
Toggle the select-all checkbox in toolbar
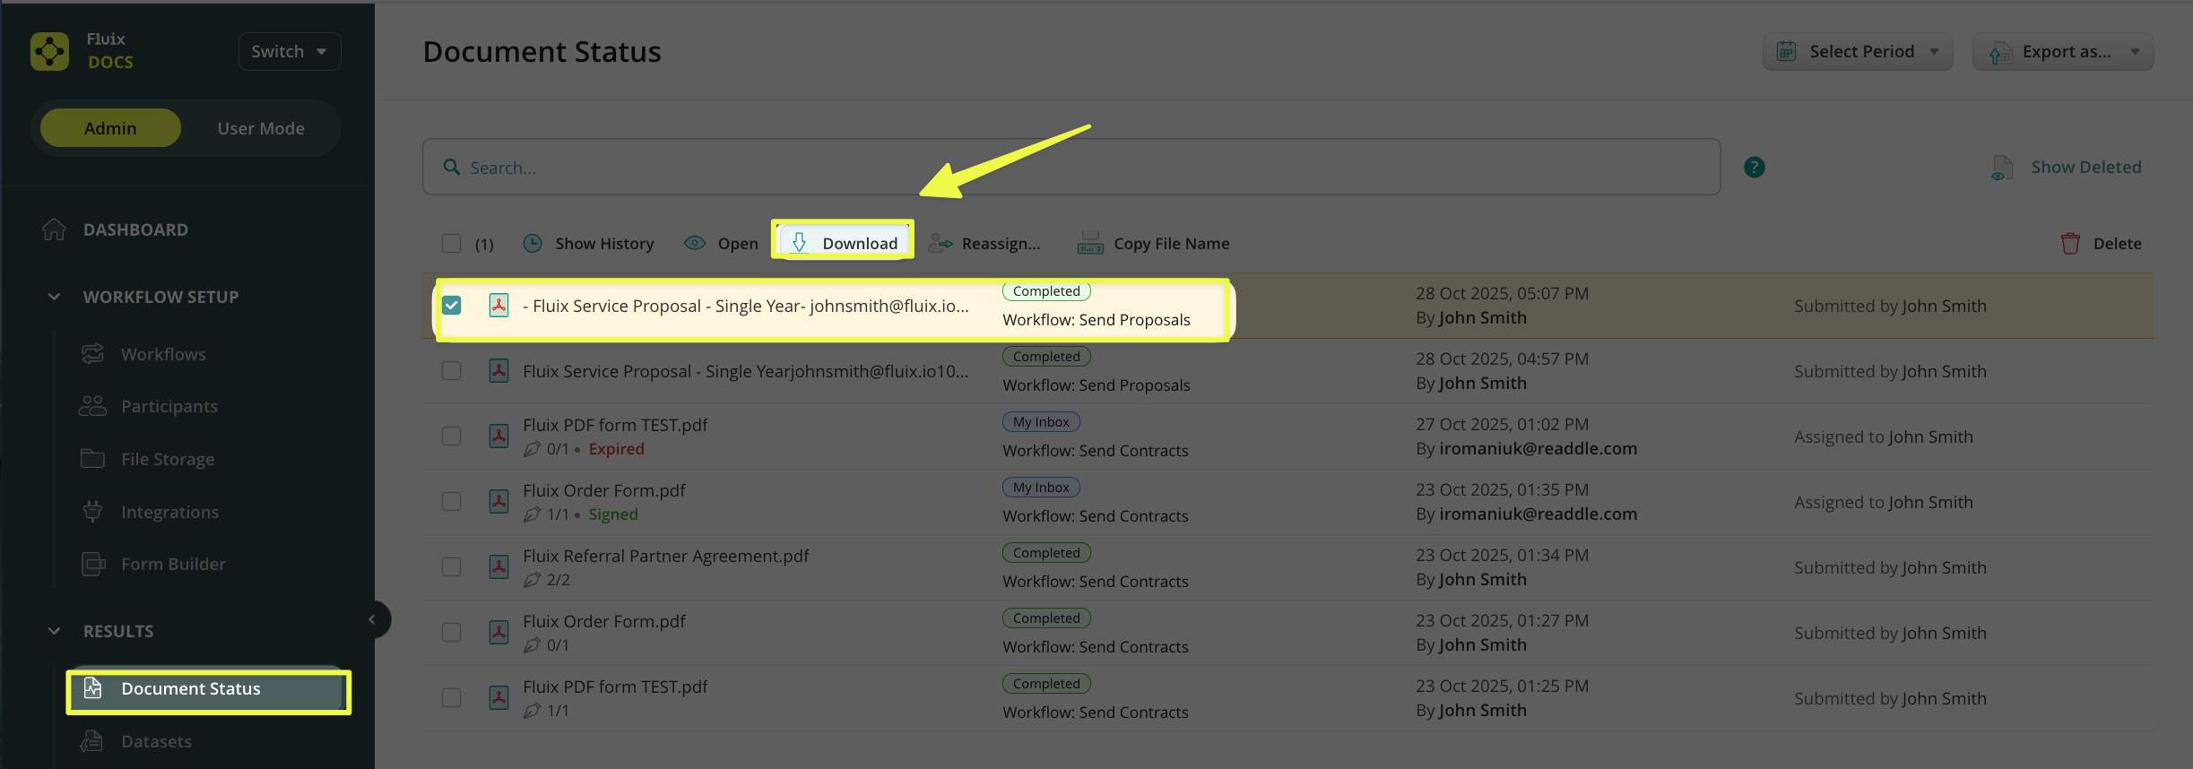coord(452,244)
